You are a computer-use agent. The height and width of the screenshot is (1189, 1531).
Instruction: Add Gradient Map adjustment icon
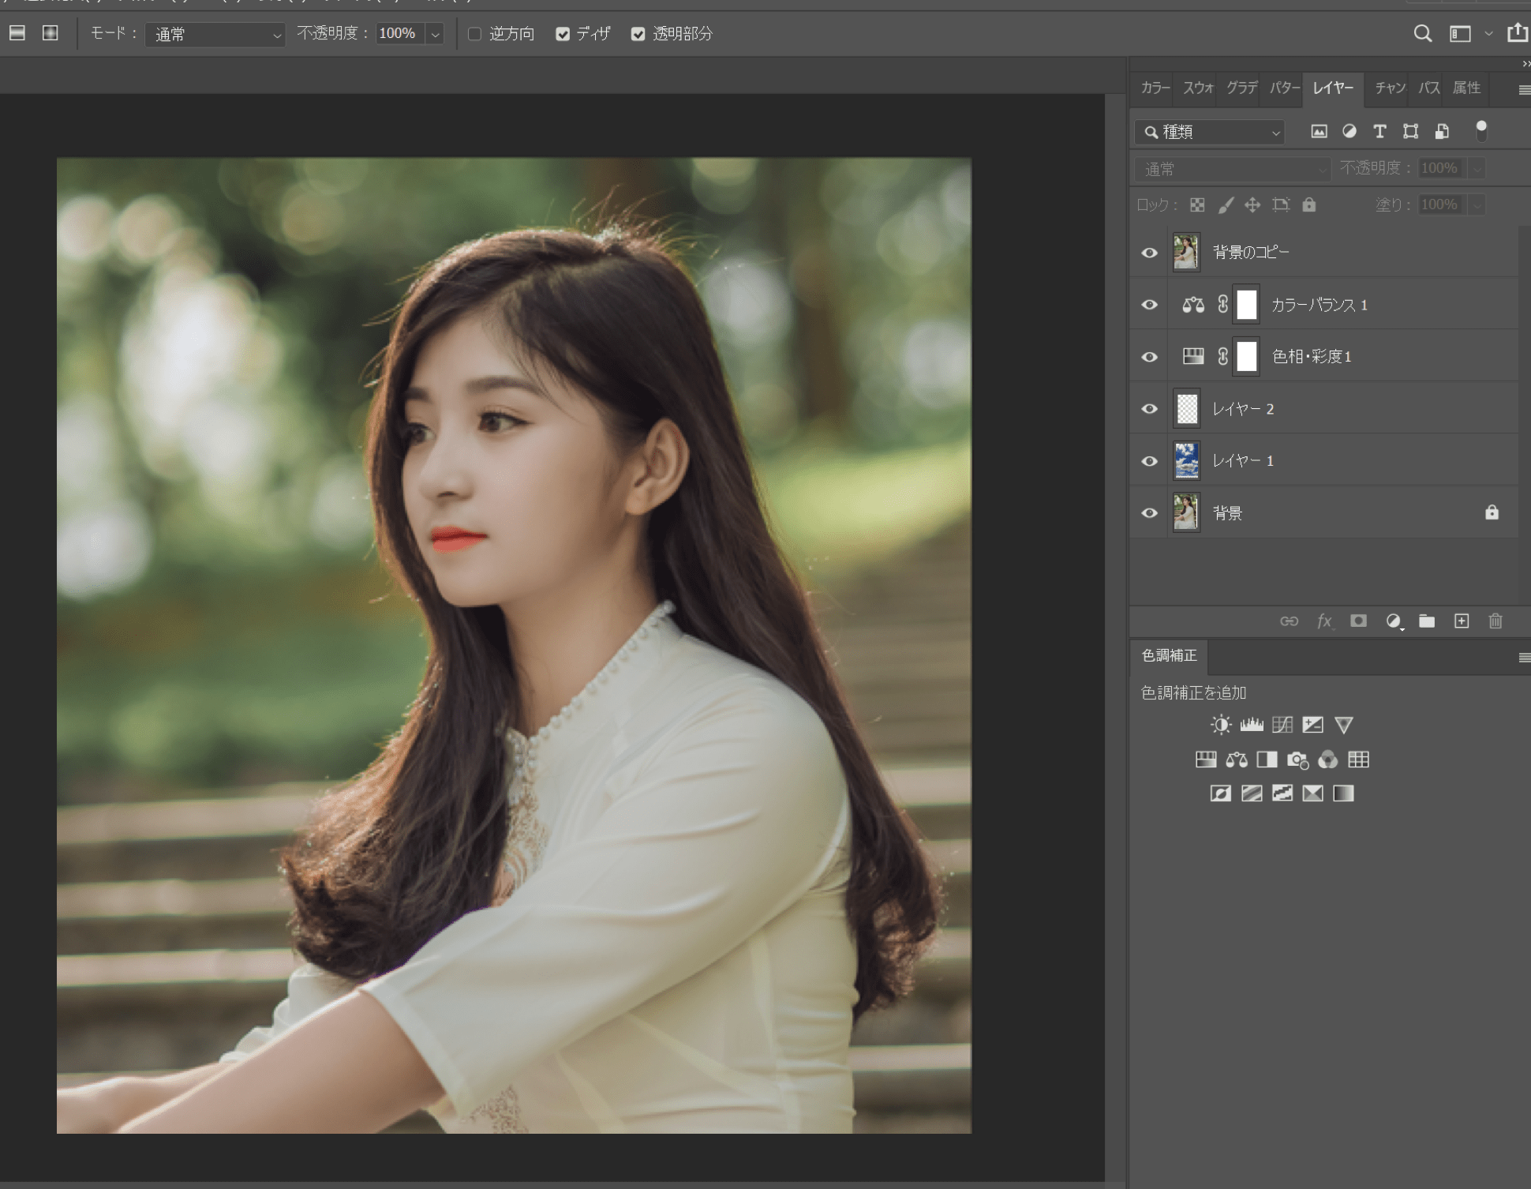pos(1343,793)
